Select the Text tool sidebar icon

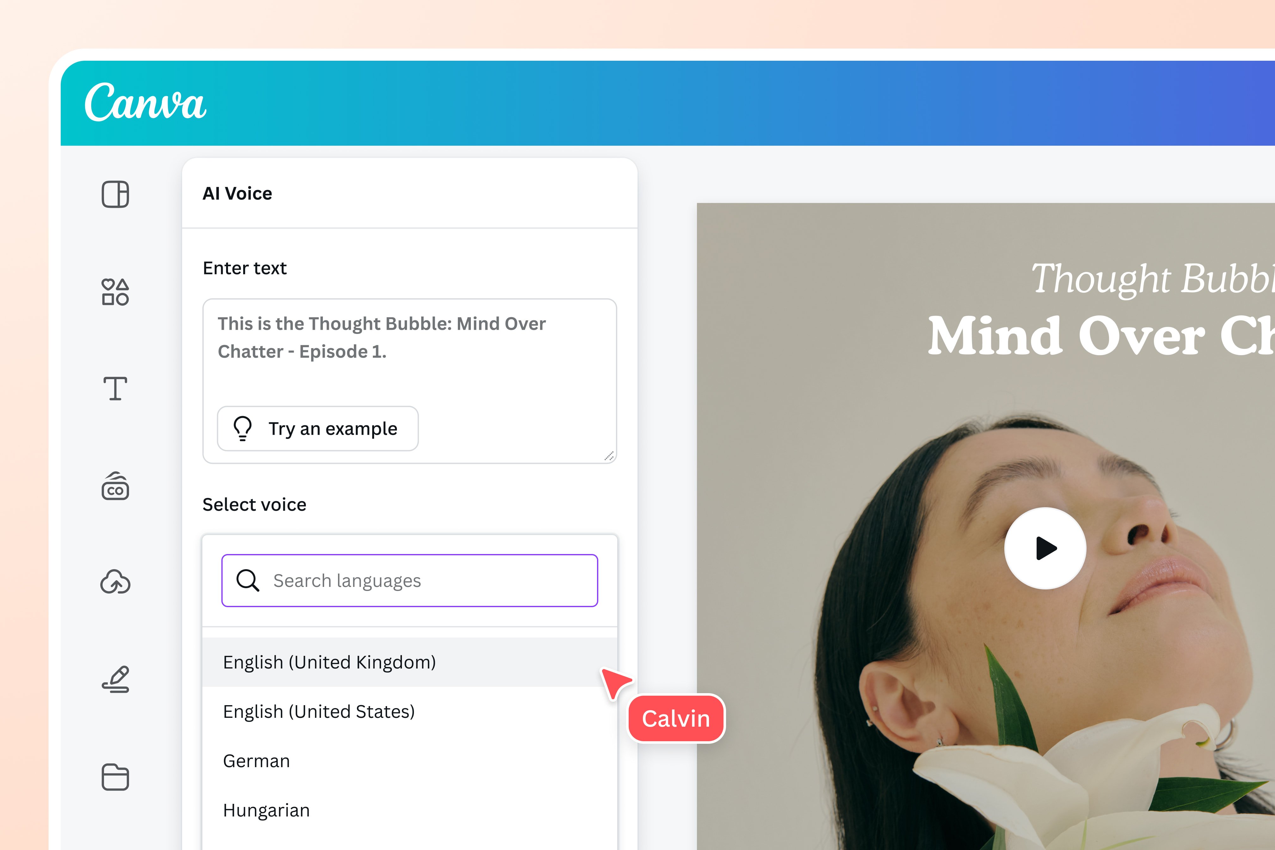[115, 389]
